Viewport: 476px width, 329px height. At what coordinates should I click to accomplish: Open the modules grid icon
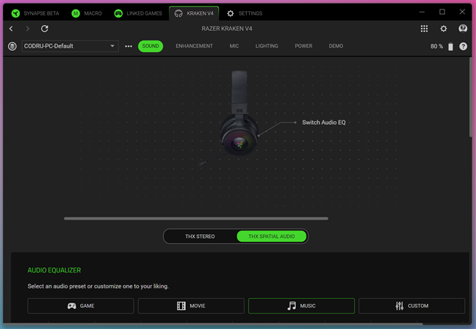(424, 29)
